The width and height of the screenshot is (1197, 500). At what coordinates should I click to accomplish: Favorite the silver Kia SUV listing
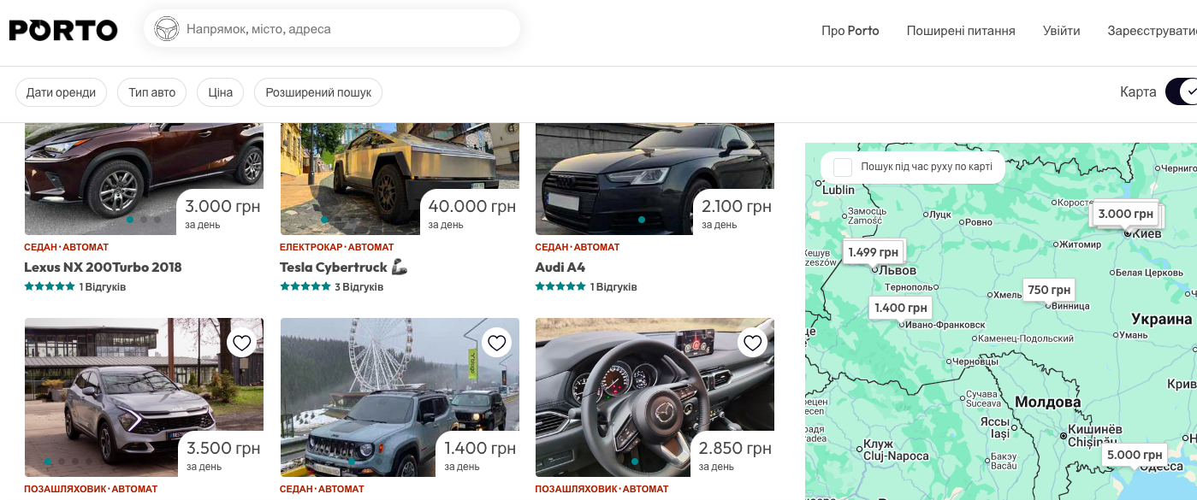242,343
